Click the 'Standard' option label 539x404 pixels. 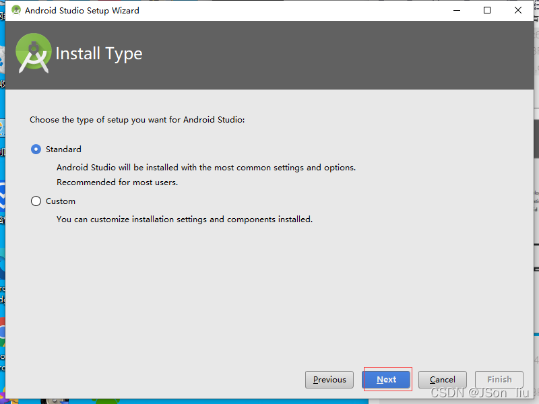click(x=63, y=149)
